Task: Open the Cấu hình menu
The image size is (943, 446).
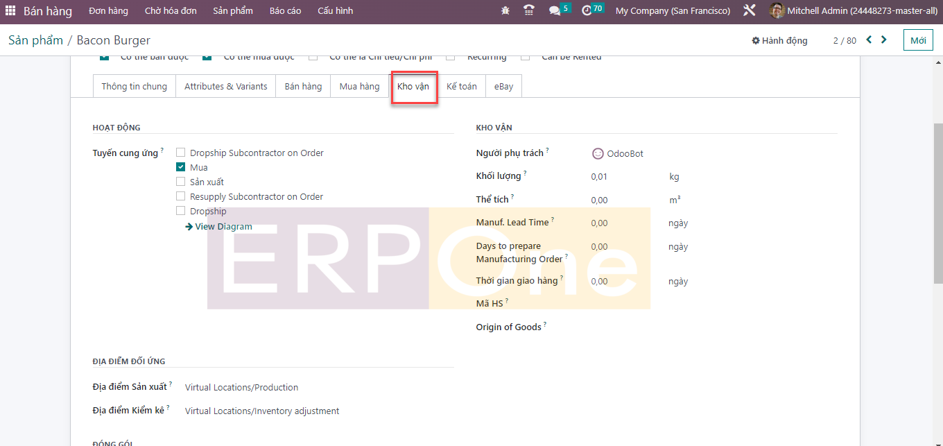Action: coord(335,11)
